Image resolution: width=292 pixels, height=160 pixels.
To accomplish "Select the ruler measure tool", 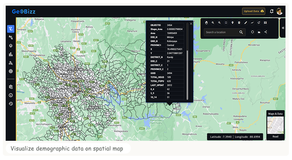I will (x=246, y=23).
